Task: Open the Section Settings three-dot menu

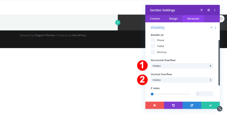Action: pos(215,10)
